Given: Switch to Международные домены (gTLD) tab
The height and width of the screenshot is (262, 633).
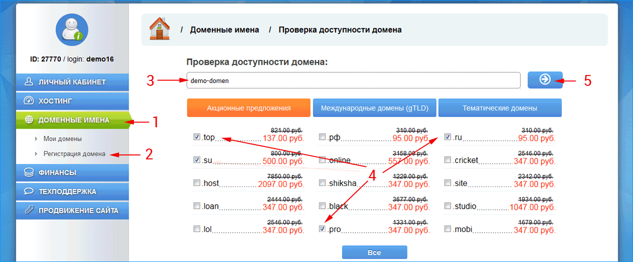Looking at the screenshot, I should coord(374,108).
